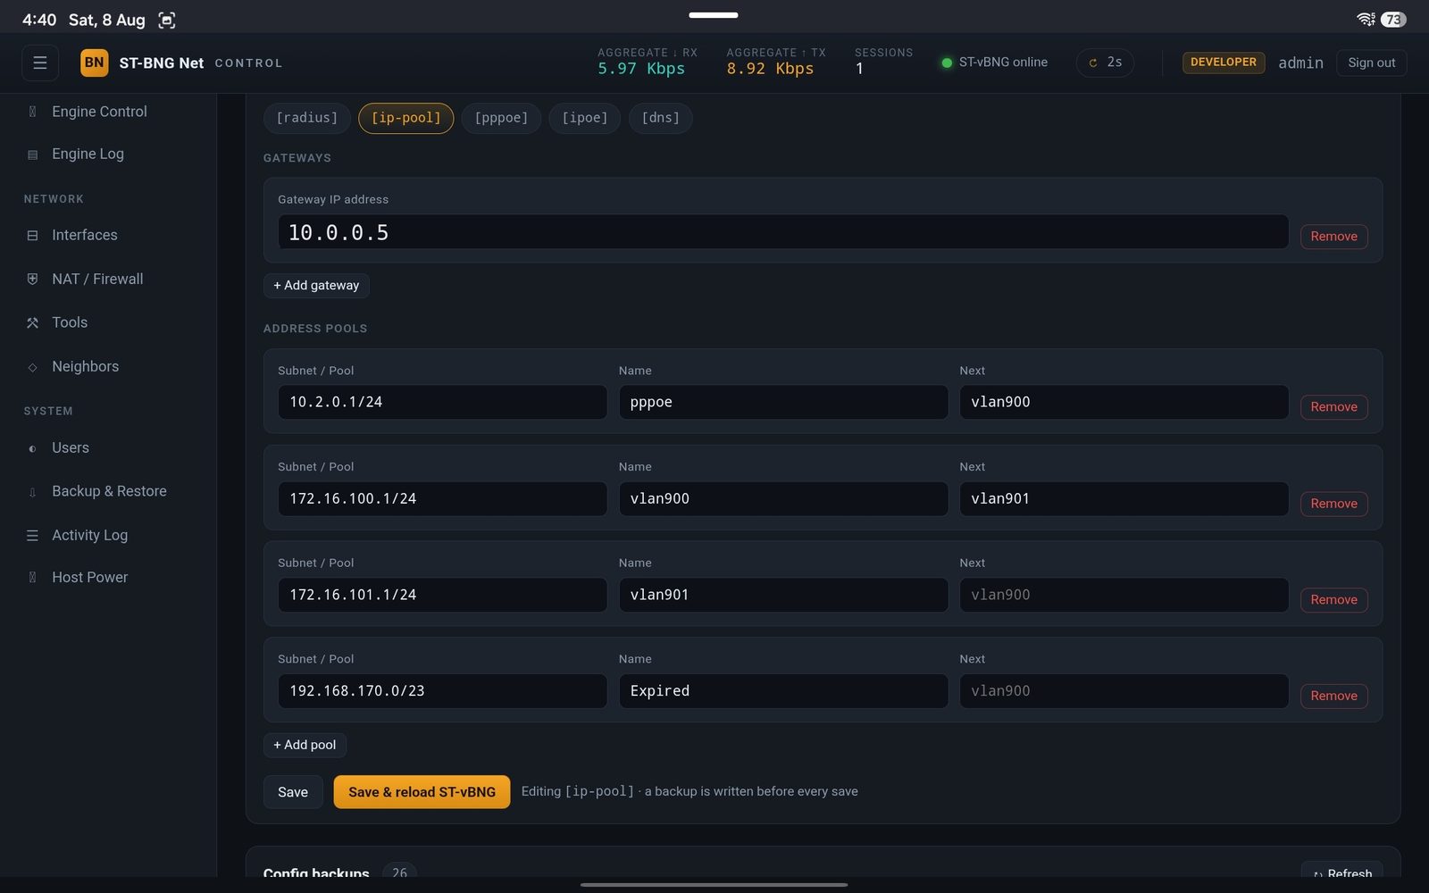Edit subnet field 10.2.0.1/24

pos(442,402)
